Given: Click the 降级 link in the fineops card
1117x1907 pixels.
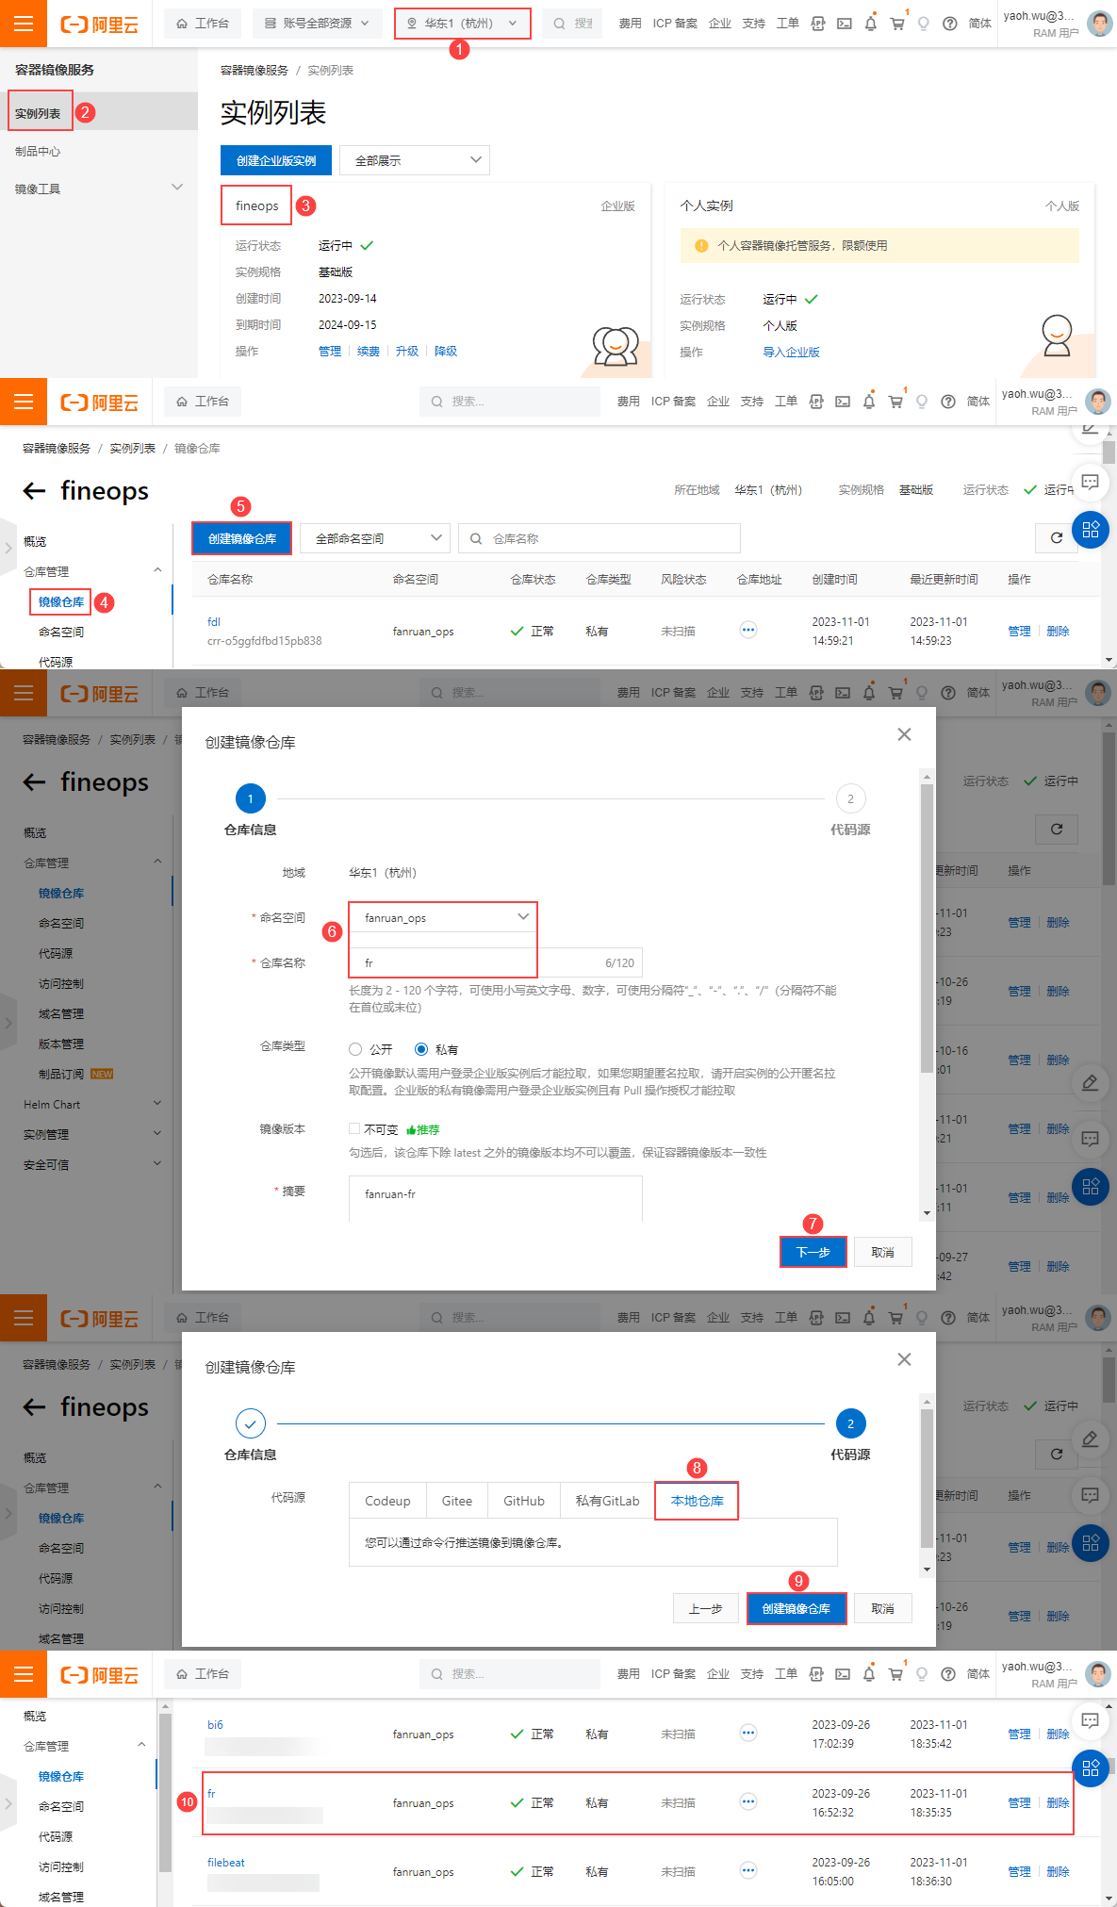Looking at the screenshot, I should [446, 351].
